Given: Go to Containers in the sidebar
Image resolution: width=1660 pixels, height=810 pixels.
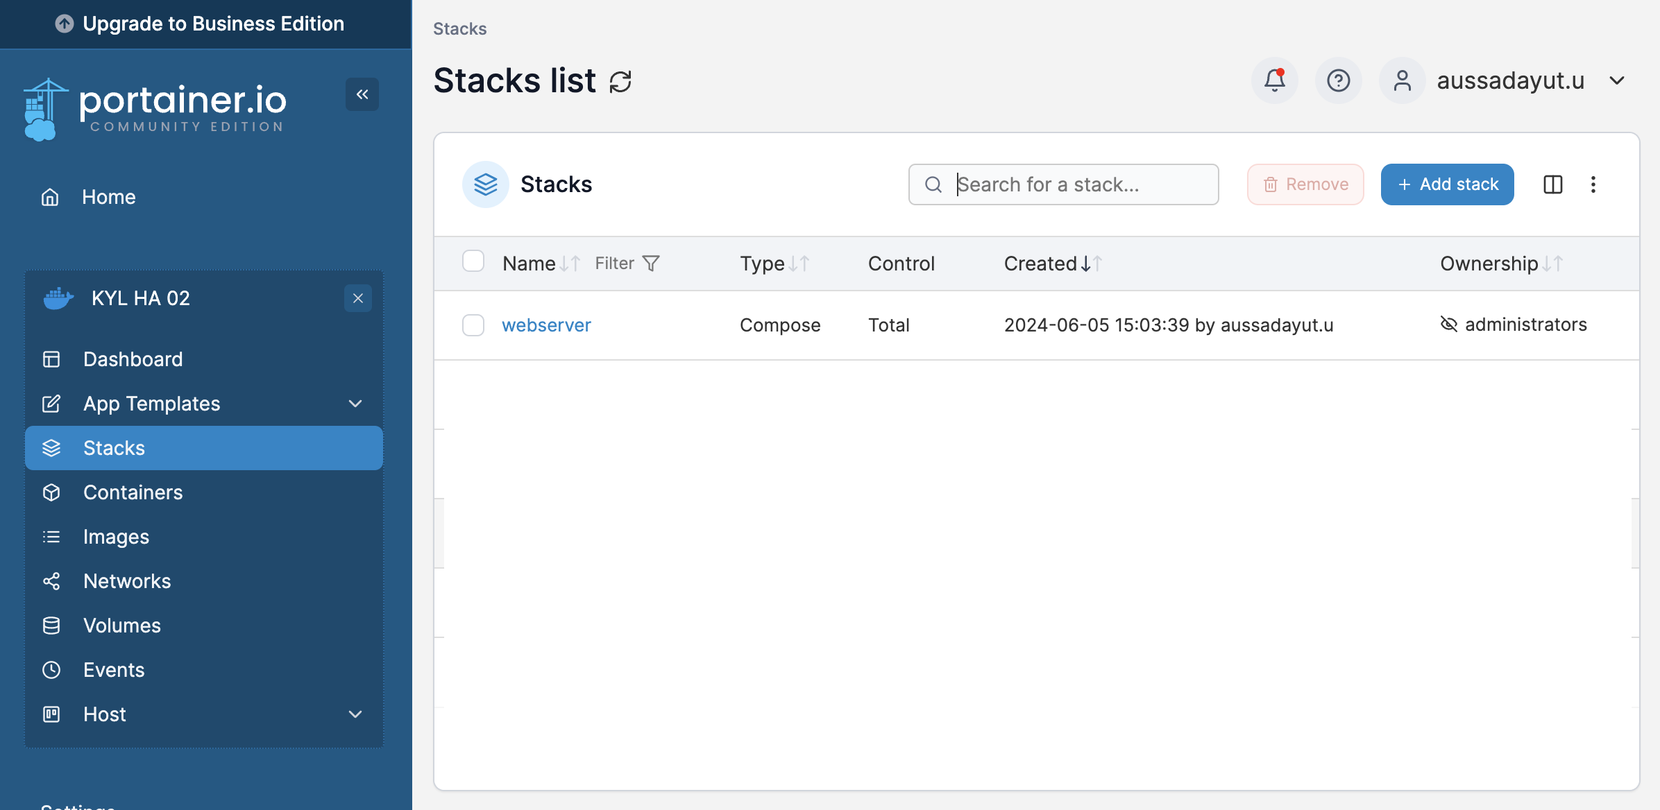Looking at the screenshot, I should pos(133,492).
